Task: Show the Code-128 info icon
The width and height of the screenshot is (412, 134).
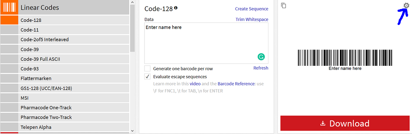Action: point(176,8)
